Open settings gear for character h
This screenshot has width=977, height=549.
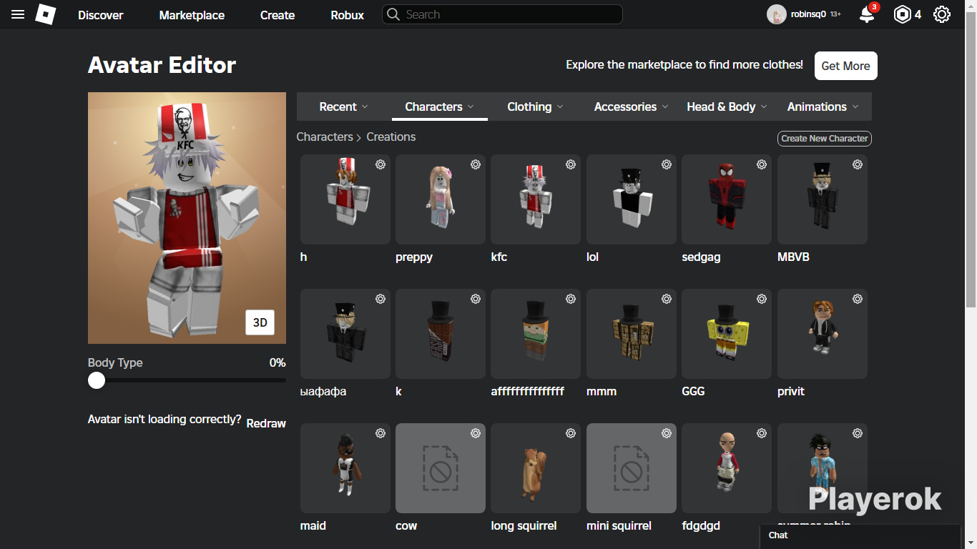point(381,164)
